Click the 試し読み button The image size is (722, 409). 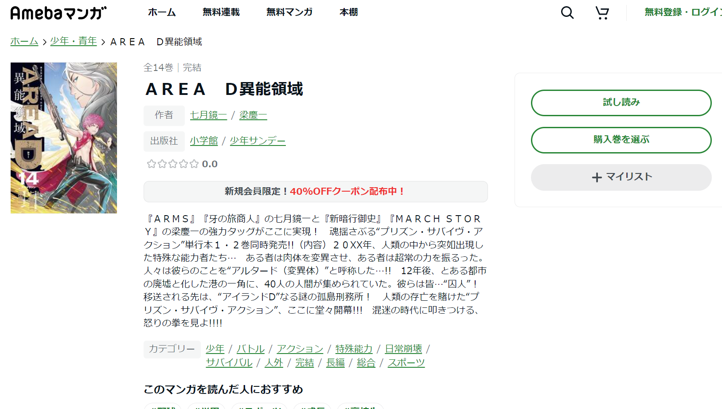click(x=621, y=102)
